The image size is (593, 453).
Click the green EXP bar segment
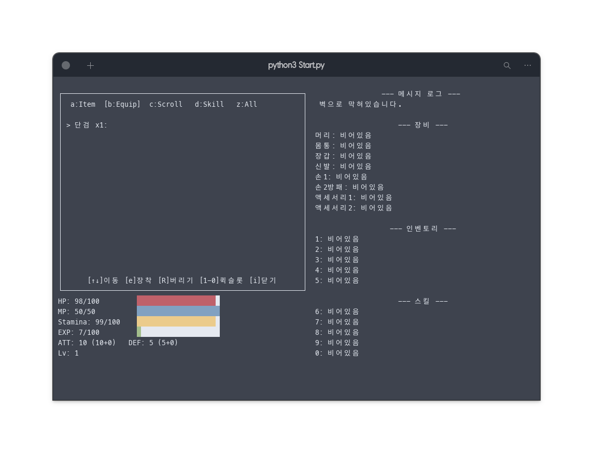139,332
